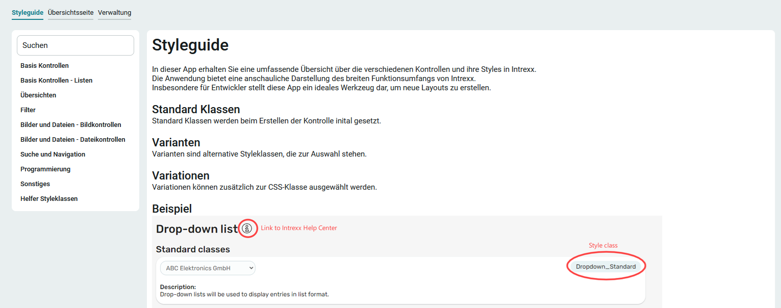Open Basis Kontrollen in the sidebar

point(44,66)
